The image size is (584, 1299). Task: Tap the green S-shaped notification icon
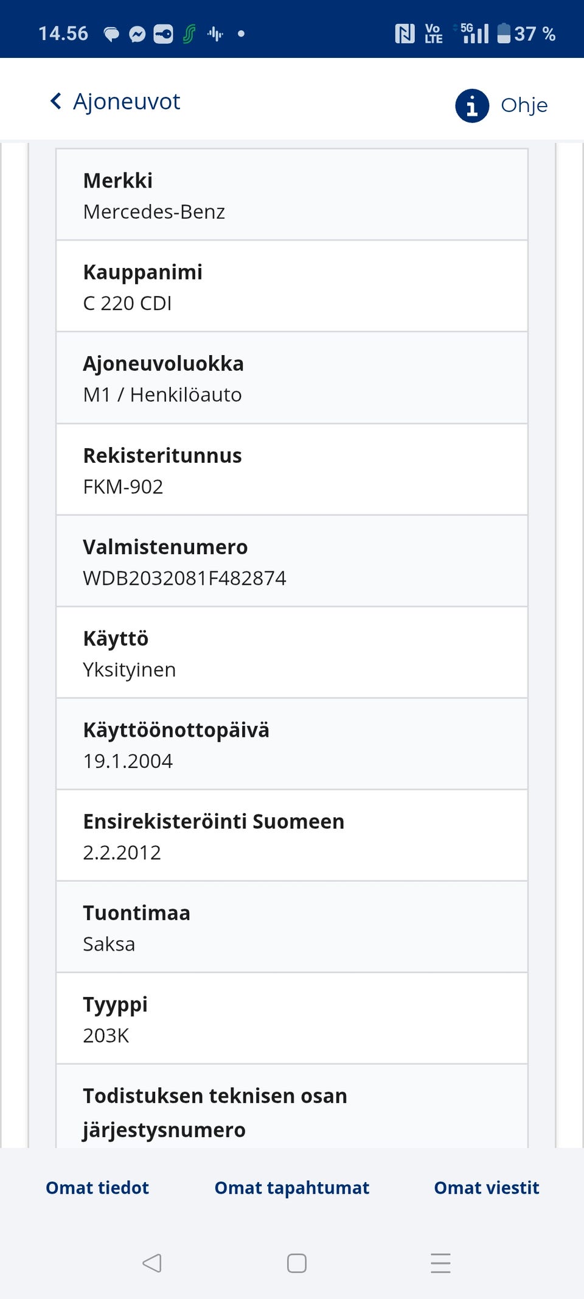[x=189, y=34]
